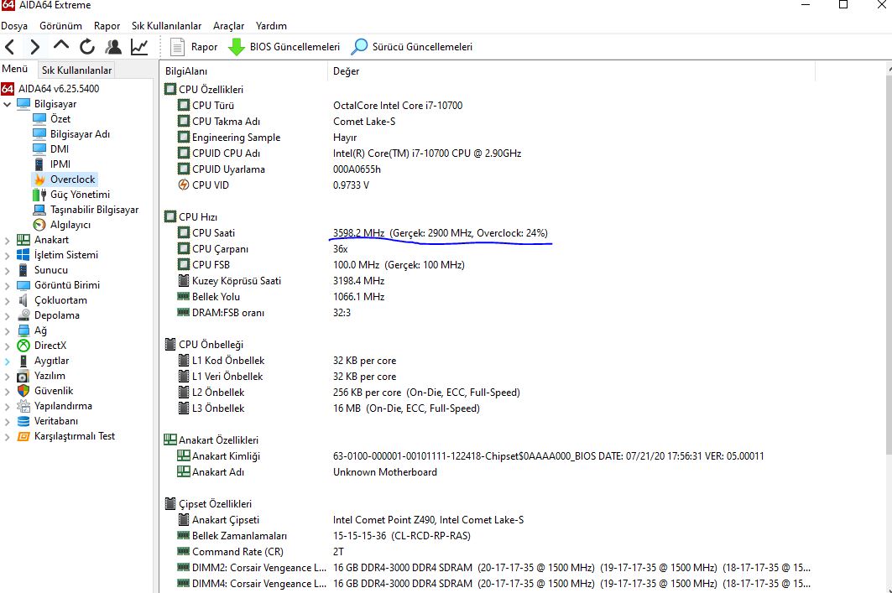Select the DMI tree entry

60,149
